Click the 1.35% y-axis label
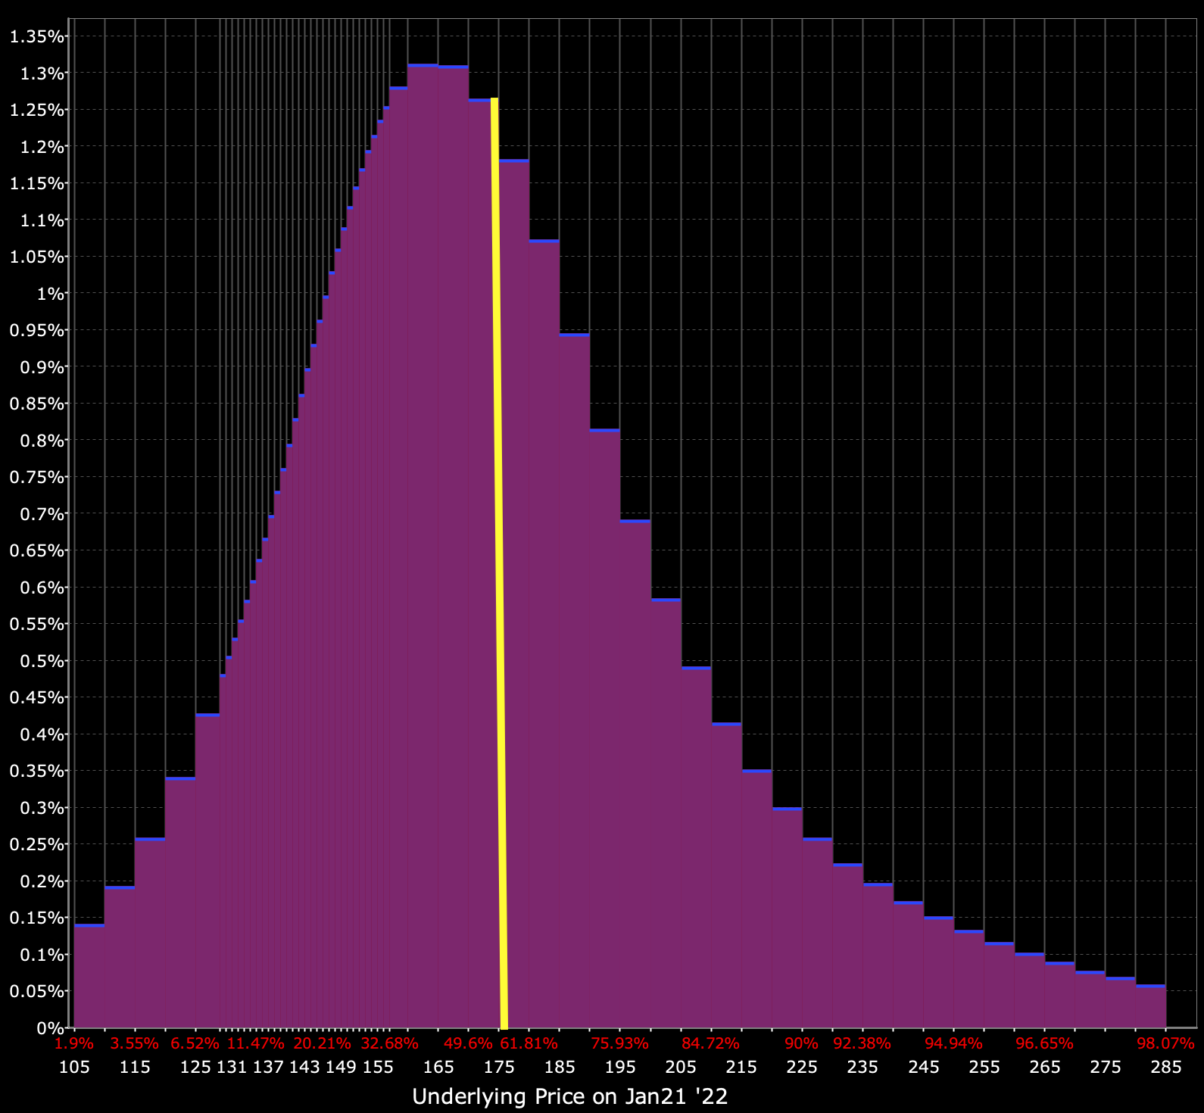Screen dimensions: 1204x1113 [36, 36]
